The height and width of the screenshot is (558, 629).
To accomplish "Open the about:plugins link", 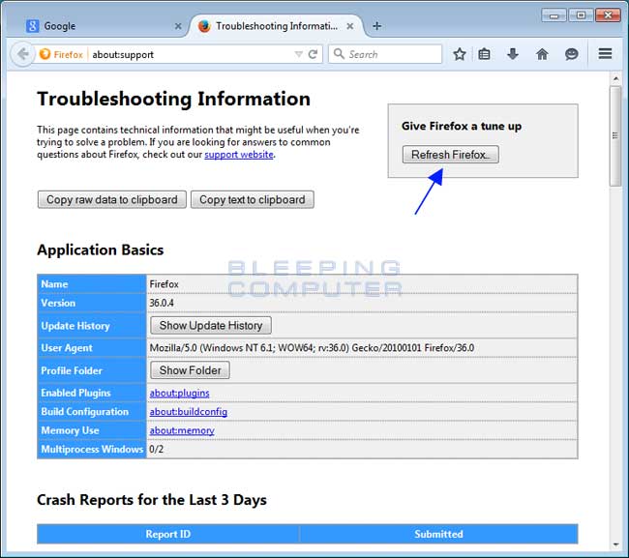I will (x=179, y=394).
